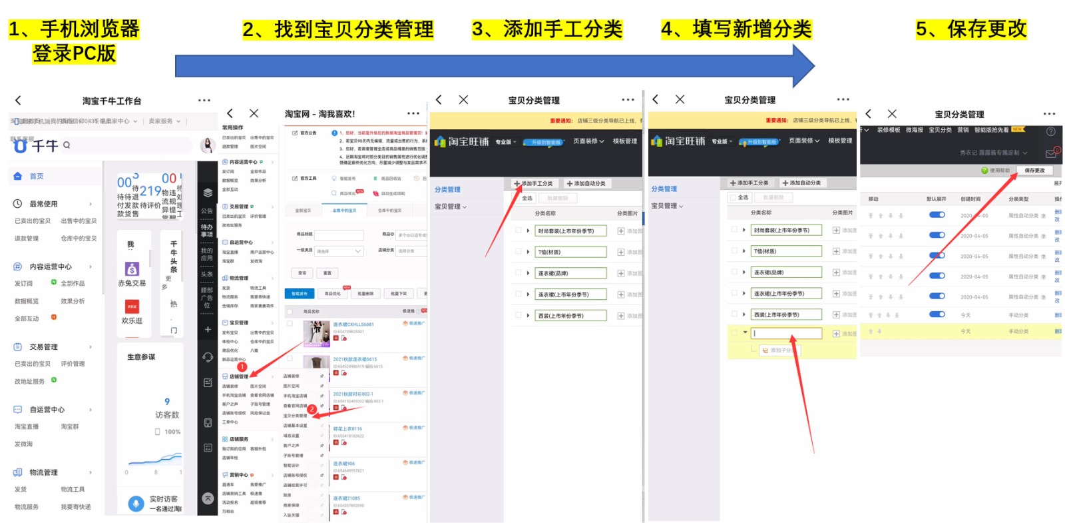Screen dimensions: 1065x523
Task: Open 页面装修 dropdown in step 3 header
Action: click(x=588, y=141)
